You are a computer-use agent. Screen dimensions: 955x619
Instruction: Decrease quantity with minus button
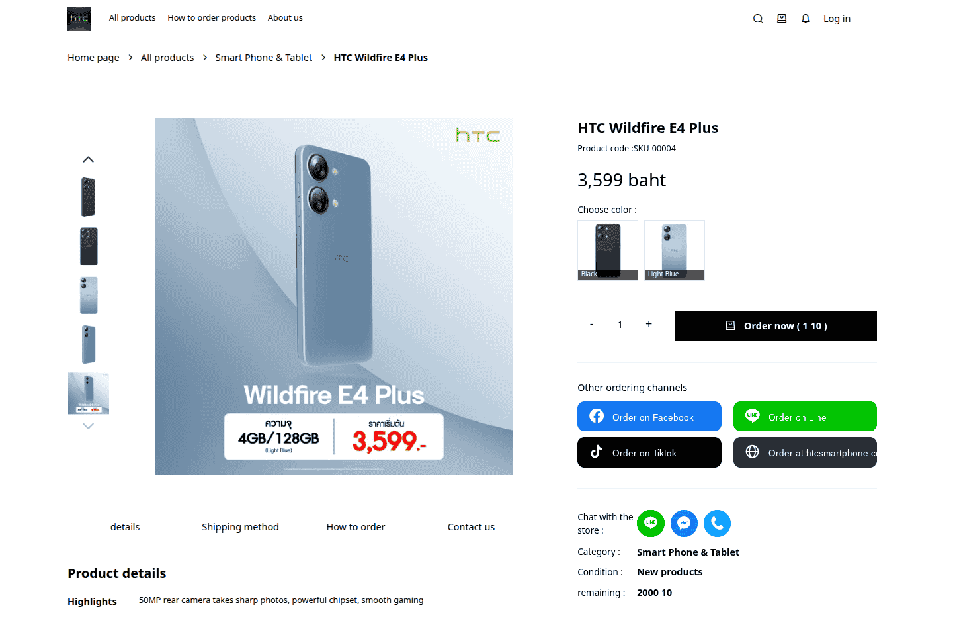591,325
